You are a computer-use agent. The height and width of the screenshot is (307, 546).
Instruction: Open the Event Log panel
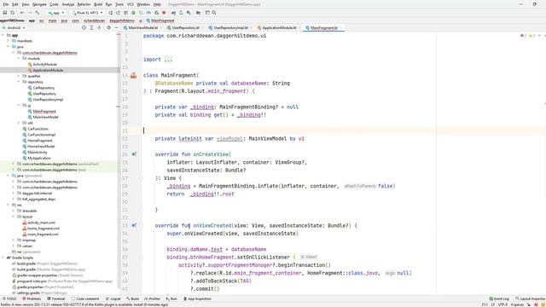pyautogui.click(x=499, y=298)
